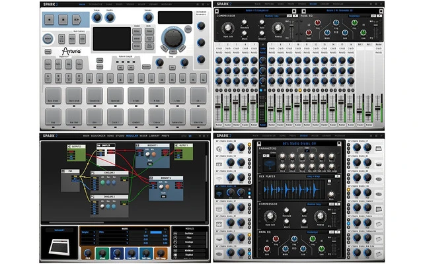Click the snare icon of Studio Drums_SD row

(219, 164)
